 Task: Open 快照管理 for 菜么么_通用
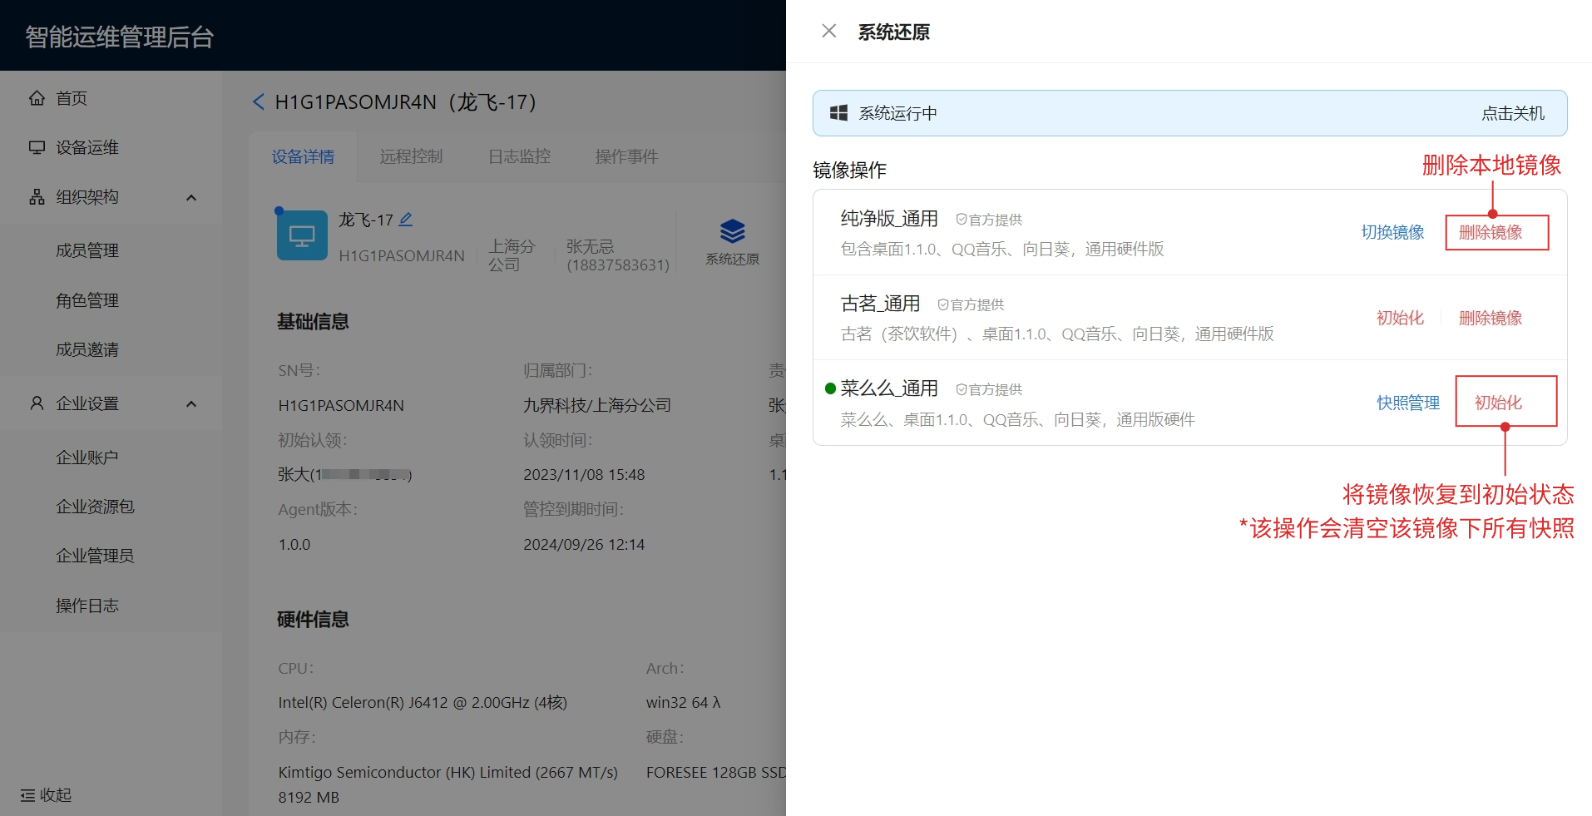(1408, 403)
